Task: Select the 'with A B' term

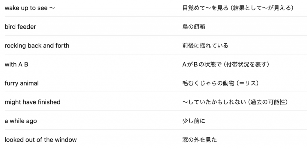Action: pos(16,64)
